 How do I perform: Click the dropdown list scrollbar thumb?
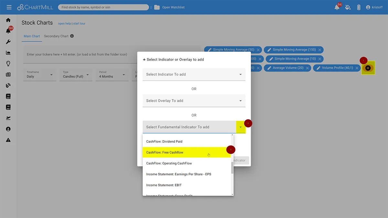click(x=232, y=168)
